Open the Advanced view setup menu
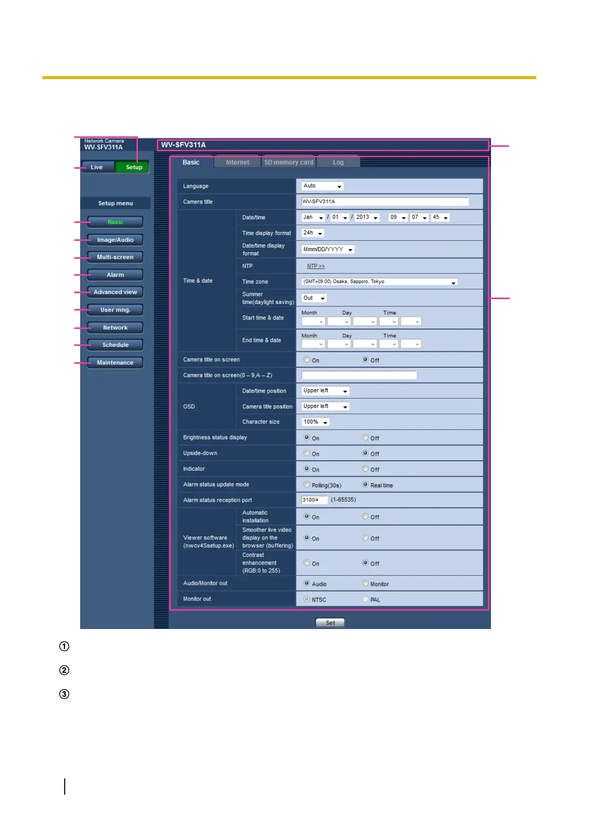This screenshot has width=593, height=838. point(115,292)
